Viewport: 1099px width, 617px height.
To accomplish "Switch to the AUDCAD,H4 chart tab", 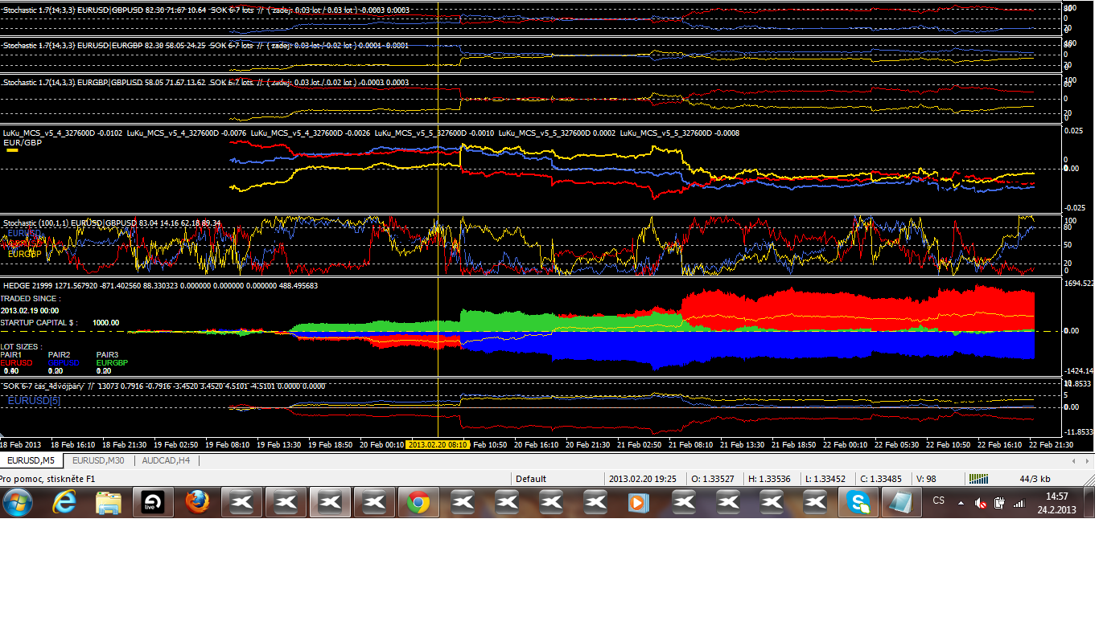I will [x=166, y=460].
